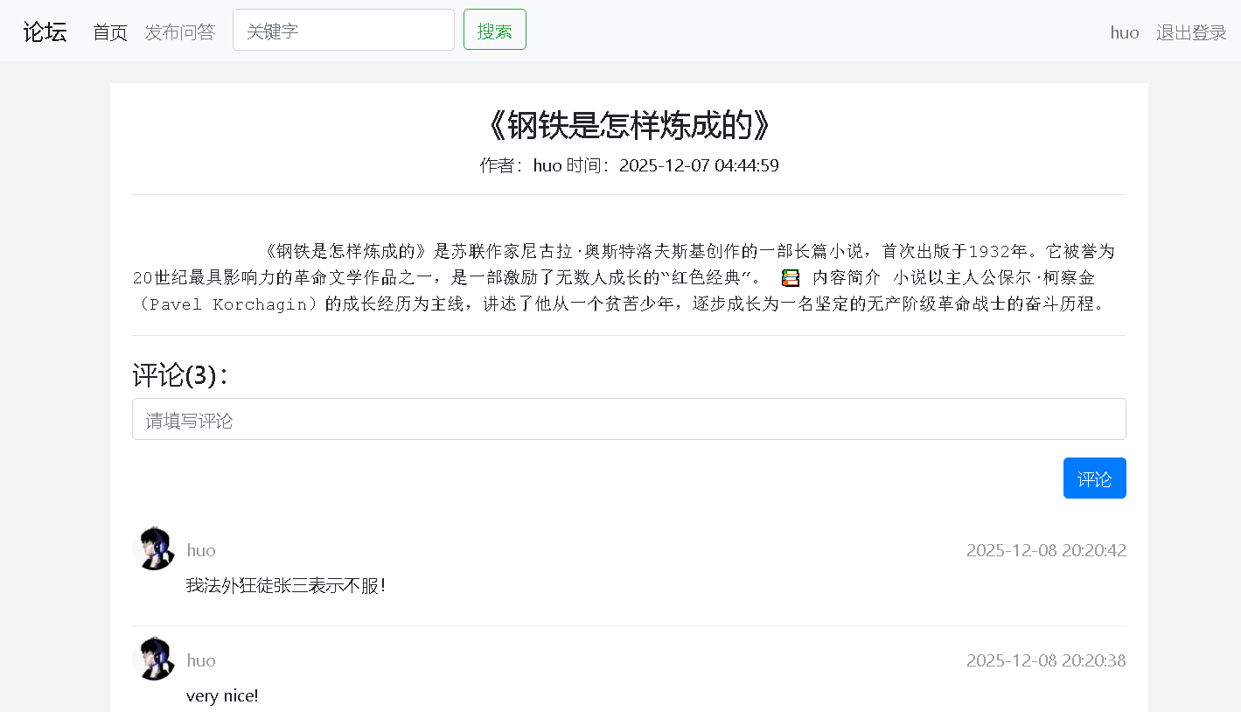This screenshot has width=1241, height=712.
Task: Click the books emoji icon in the article text
Action: [x=791, y=278]
